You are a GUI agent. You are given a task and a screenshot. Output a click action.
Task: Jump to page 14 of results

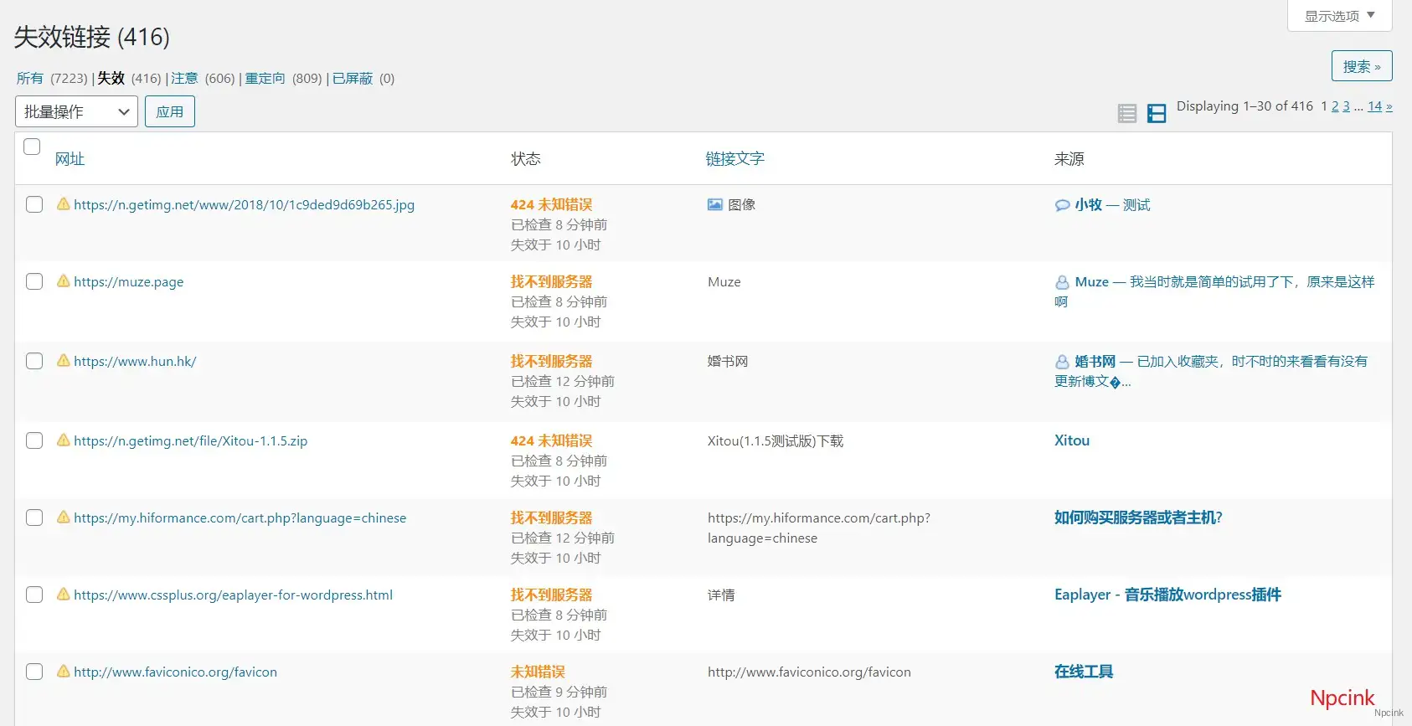(x=1374, y=106)
